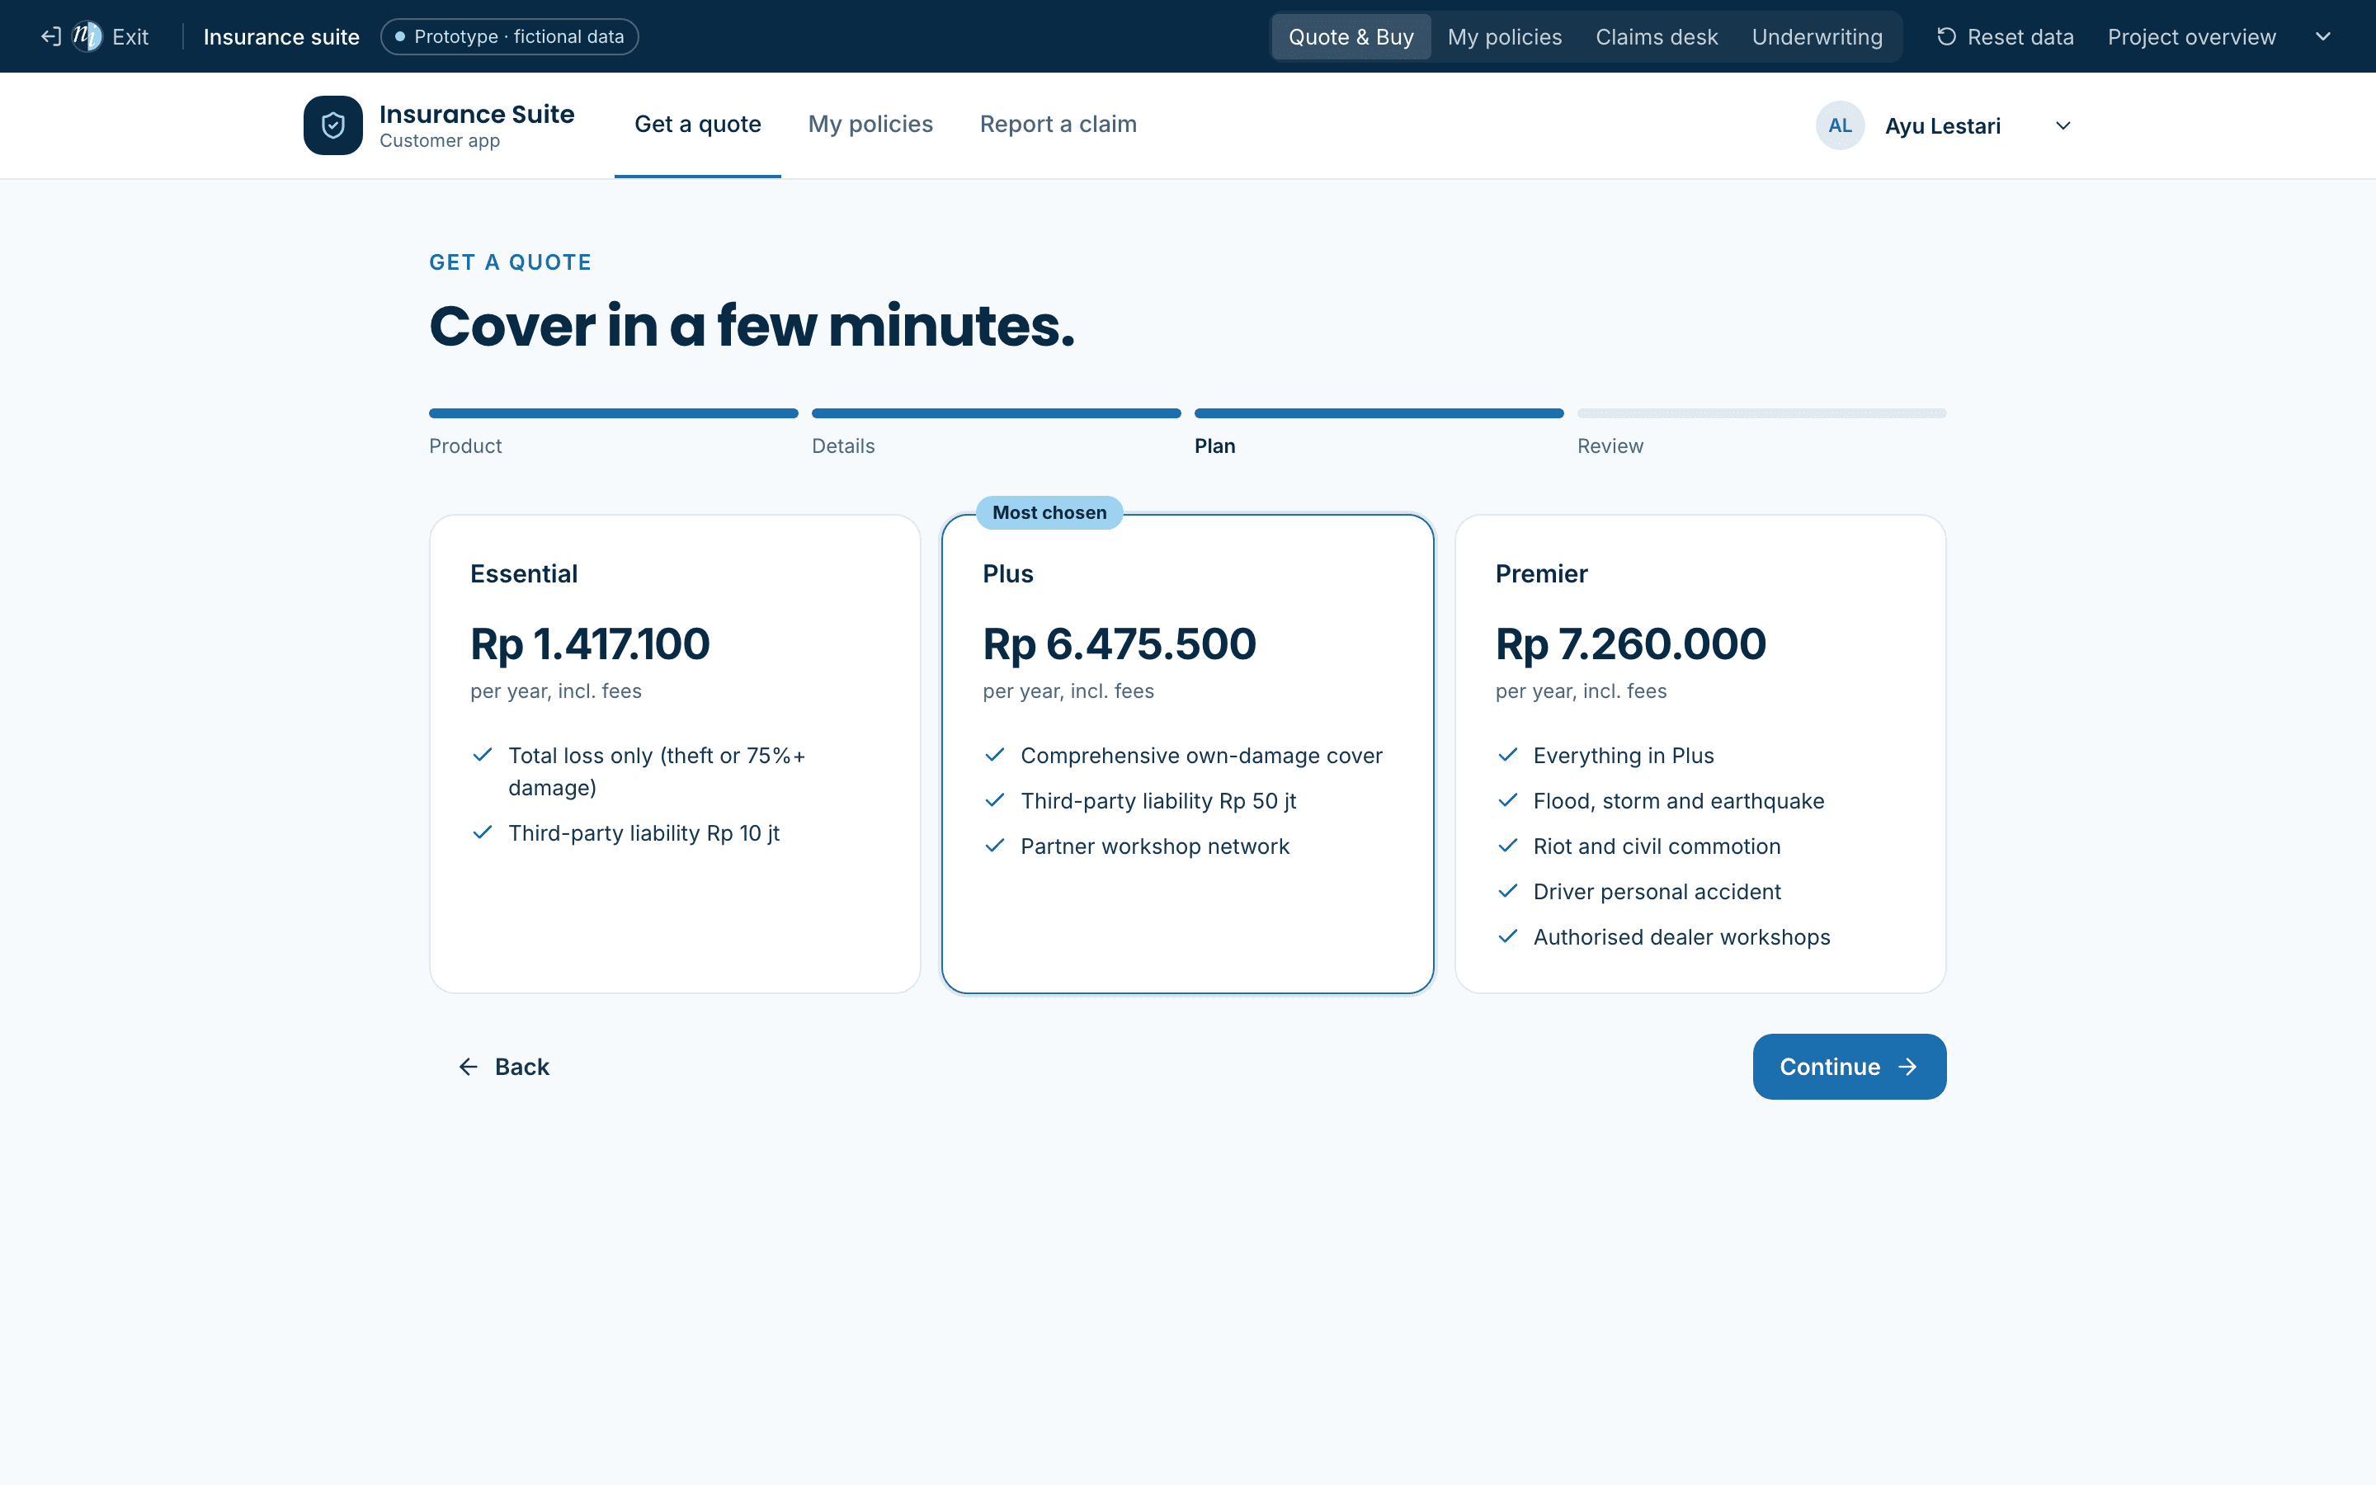Click Reset data label
Viewport: 2376px width, 1485px height.
[x=2020, y=37]
